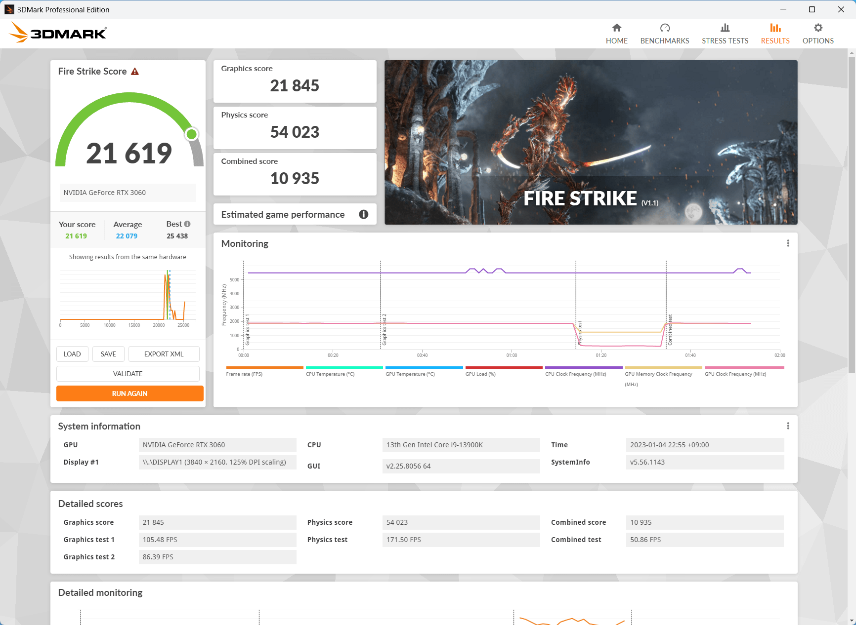Image resolution: width=856 pixels, height=625 pixels.
Task: Toggle the CPU Temperature legend swatch
Action: pyautogui.click(x=344, y=368)
